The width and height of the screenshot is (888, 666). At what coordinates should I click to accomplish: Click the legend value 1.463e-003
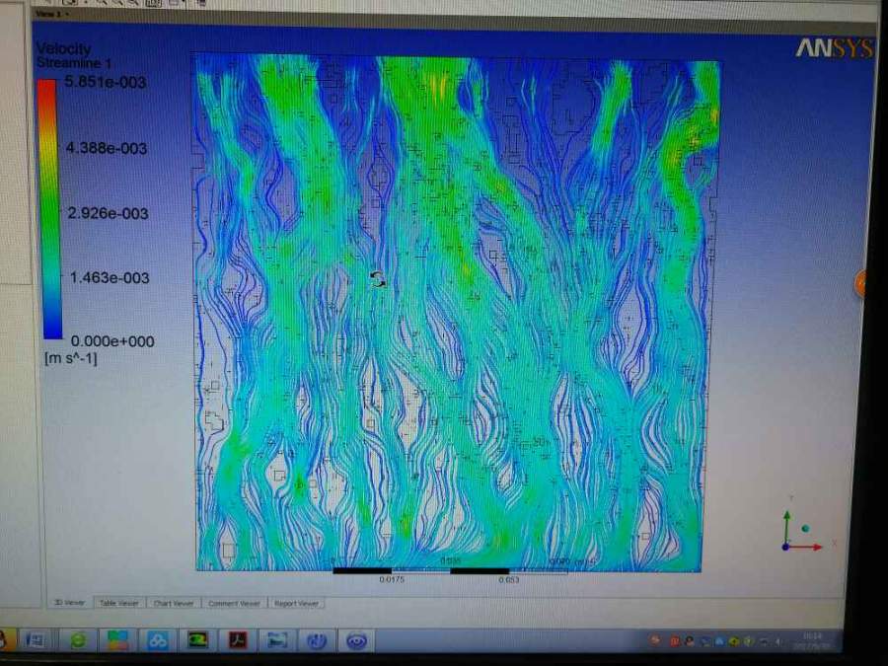(110, 278)
